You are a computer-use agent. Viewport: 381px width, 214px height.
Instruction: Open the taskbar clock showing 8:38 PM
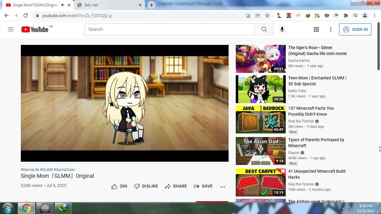pos(366,208)
